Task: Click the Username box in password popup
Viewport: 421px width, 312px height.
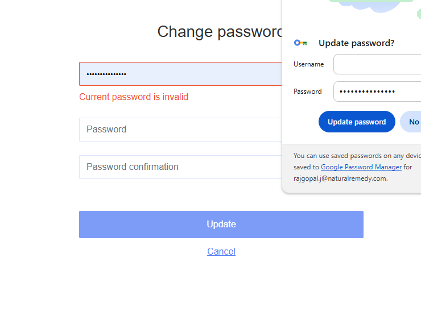Action: [377, 64]
